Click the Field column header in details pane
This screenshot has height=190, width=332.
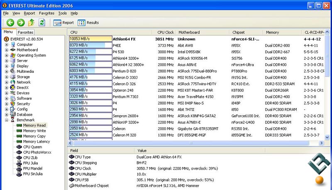pyautogui.click(x=101, y=151)
